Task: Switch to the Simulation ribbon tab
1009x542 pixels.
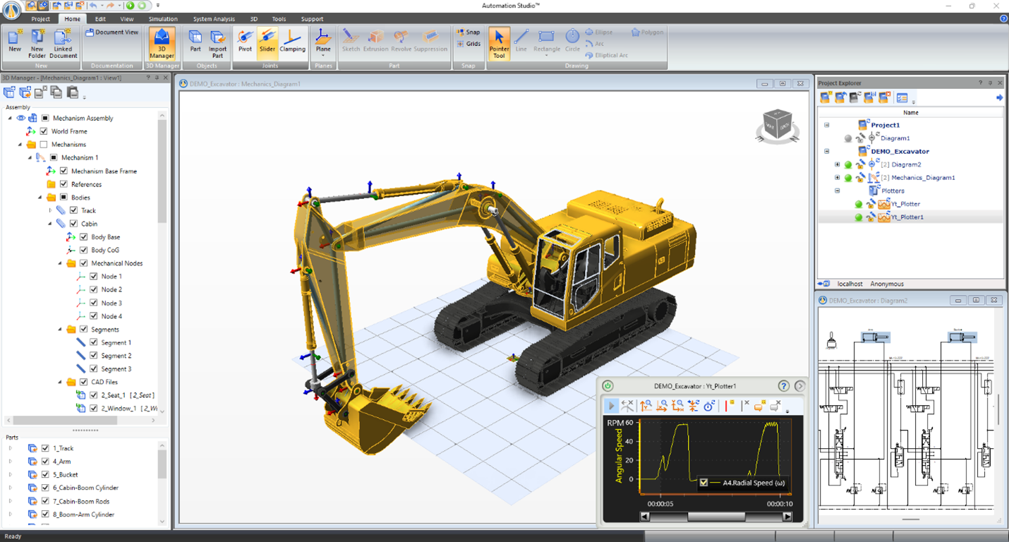Action: pyautogui.click(x=163, y=19)
